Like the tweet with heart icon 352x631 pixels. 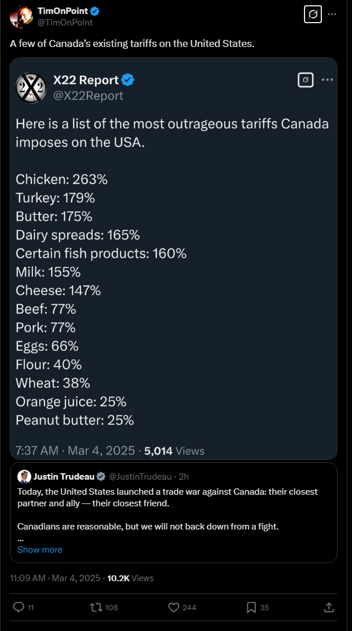(x=174, y=607)
